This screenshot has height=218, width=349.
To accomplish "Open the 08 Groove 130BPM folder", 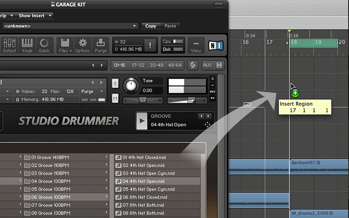I will 65,213.
